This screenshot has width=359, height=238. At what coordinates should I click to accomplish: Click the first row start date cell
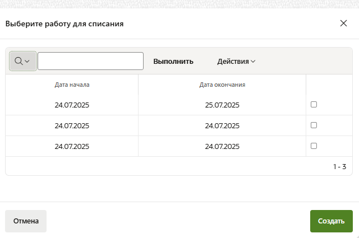pos(72,105)
